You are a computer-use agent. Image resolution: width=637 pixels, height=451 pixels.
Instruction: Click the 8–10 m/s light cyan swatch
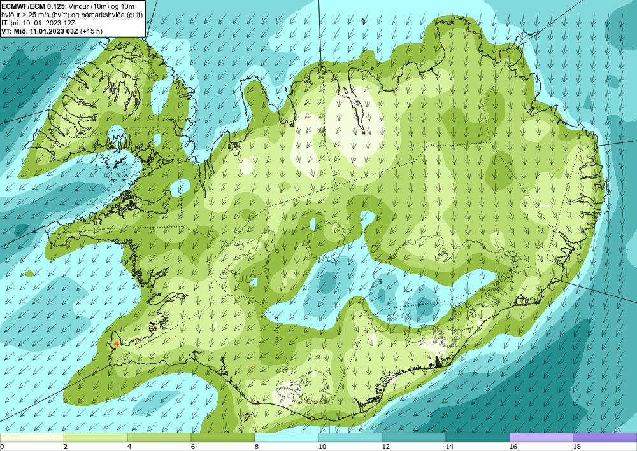[x=287, y=437]
